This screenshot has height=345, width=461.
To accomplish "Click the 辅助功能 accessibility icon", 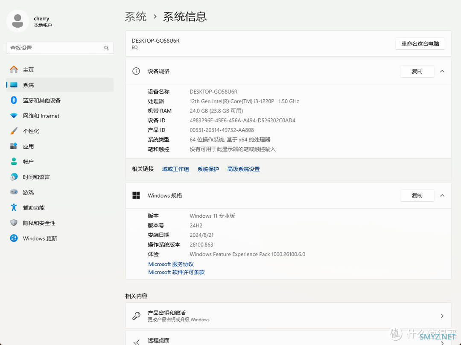I will [x=14, y=207].
